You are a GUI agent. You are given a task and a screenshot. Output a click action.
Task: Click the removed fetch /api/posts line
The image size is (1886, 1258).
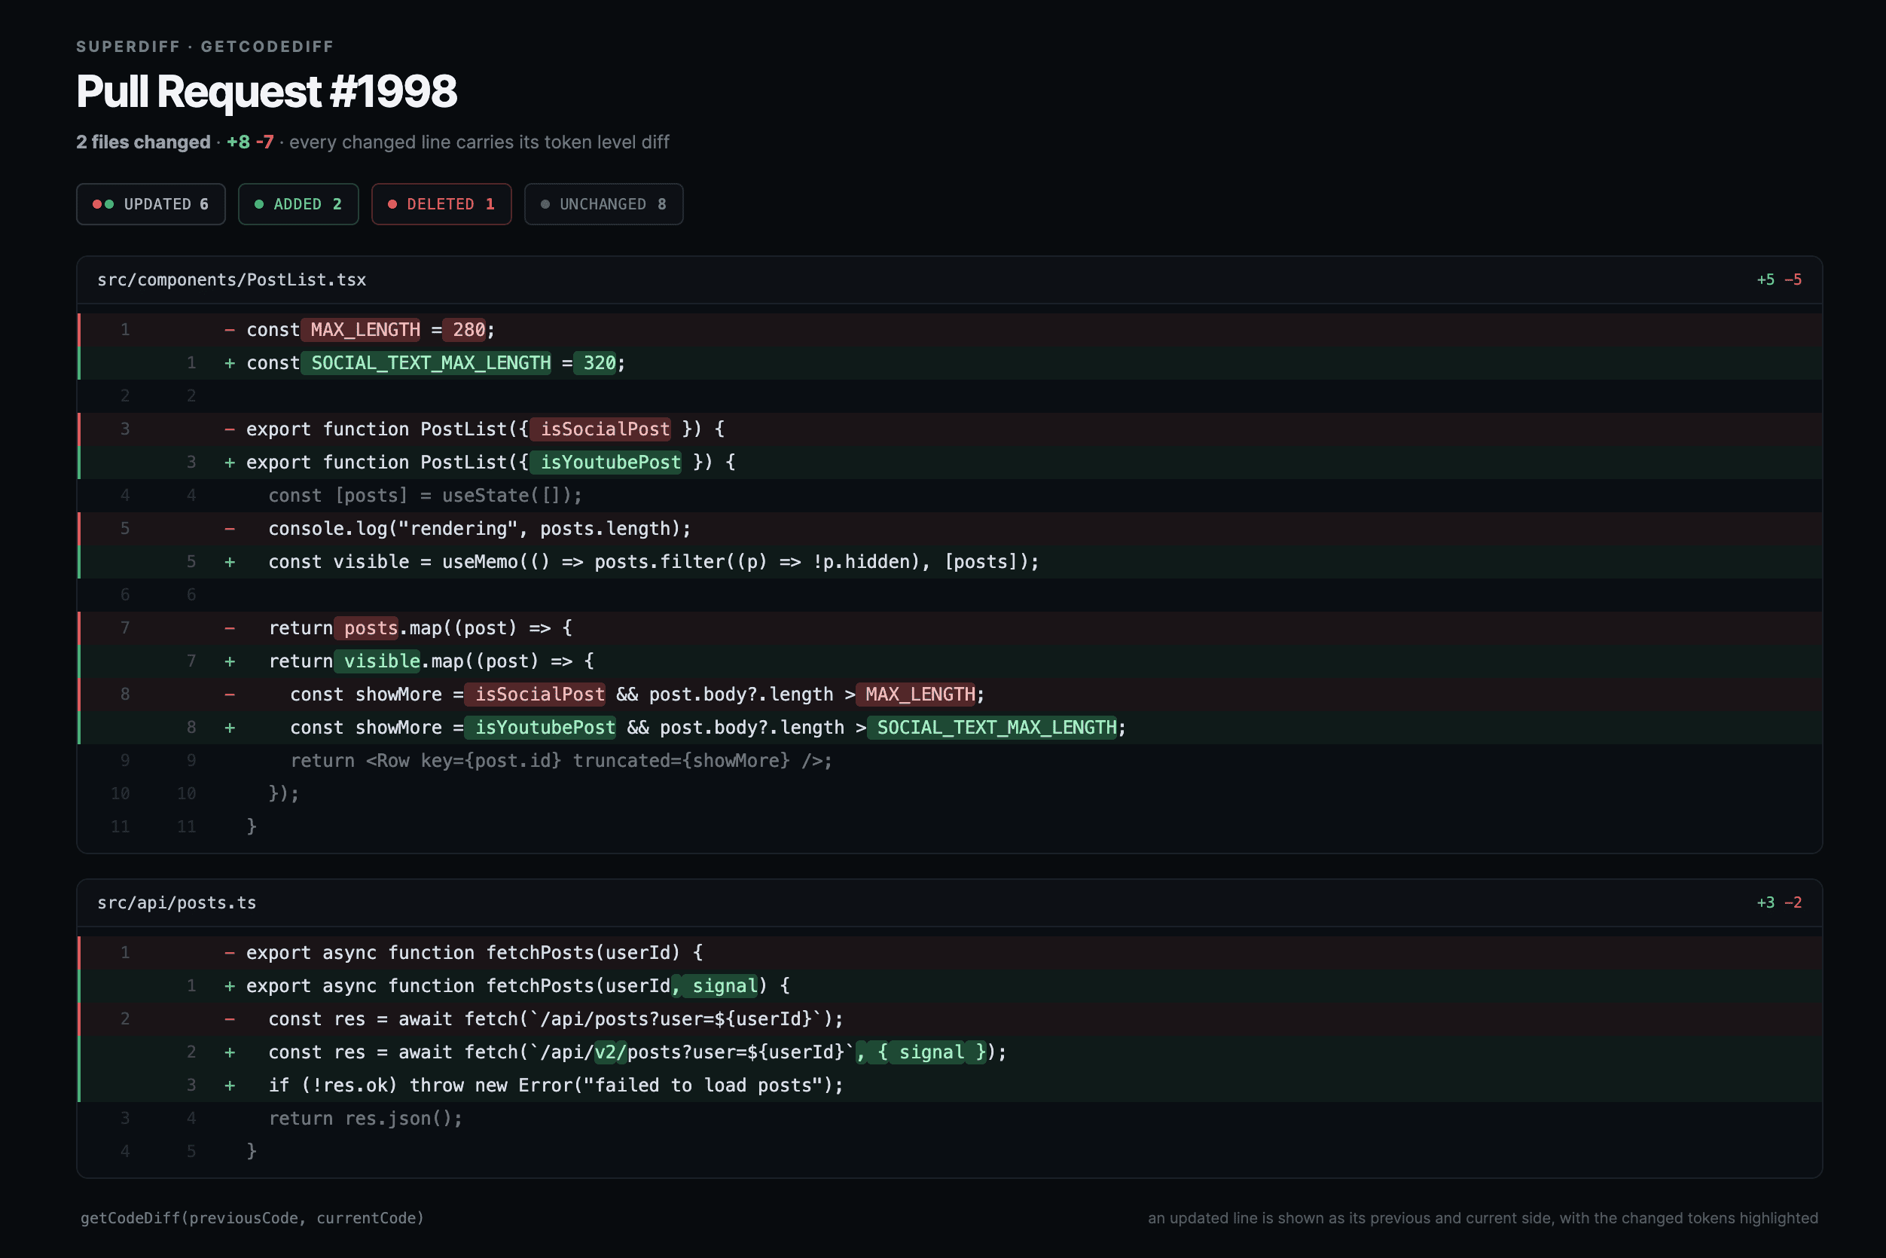(949, 1019)
